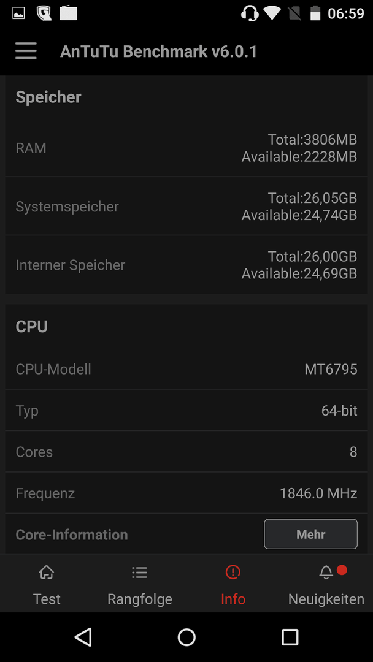Tap the RAM memory row
Viewport: 373px width, 662px height.
[x=186, y=148]
